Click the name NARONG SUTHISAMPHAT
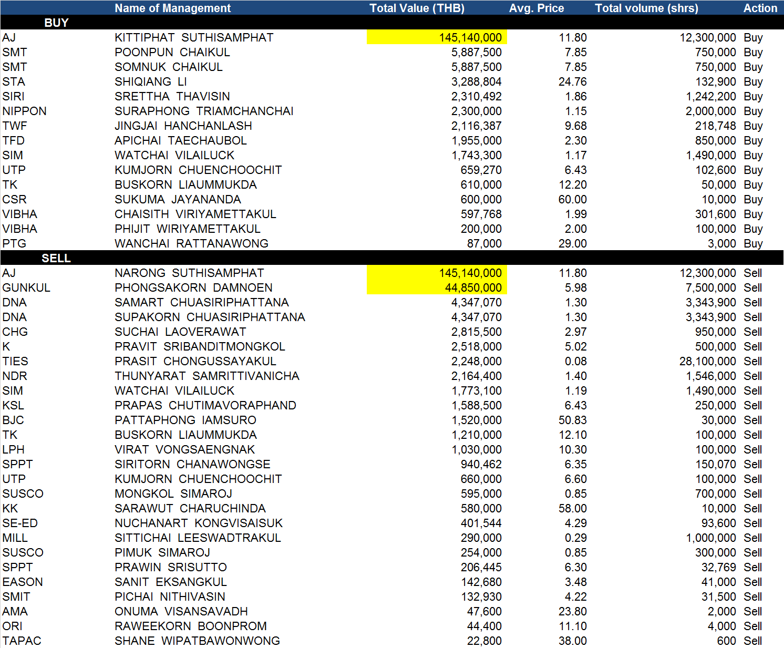Viewport: 784px width, 648px height. click(189, 273)
